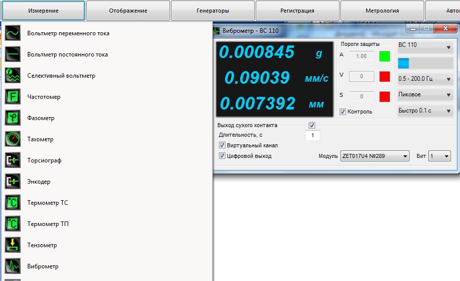Image resolution: width=460 pixels, height=281 pixels.
Task: Click the Термометр ТС icon
Action: 13,202
